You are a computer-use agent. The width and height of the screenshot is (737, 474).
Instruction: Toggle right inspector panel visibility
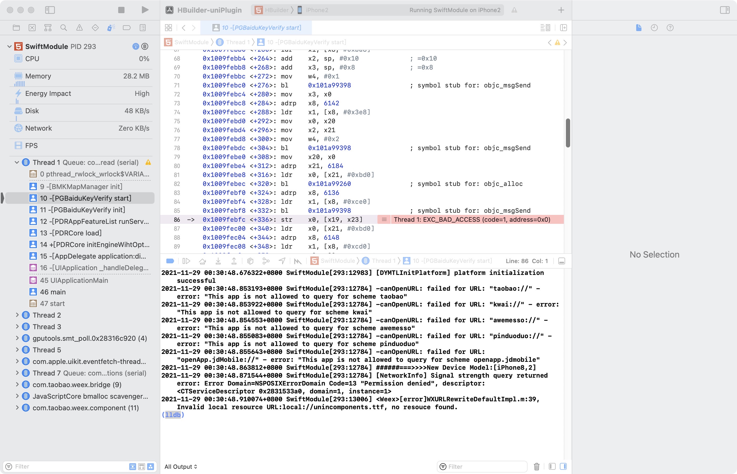point(725,10)
